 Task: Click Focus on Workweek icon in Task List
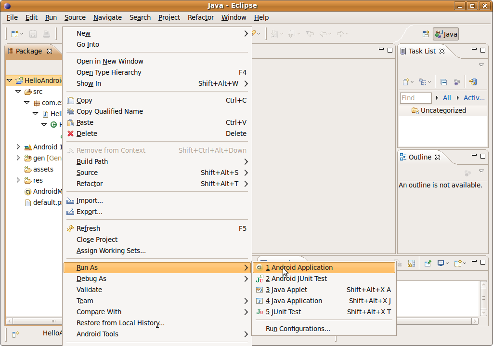(457, 82)
